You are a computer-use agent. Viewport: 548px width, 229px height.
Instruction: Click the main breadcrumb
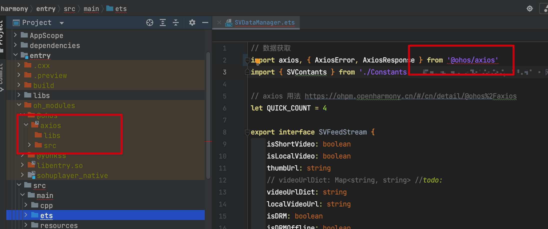[91, 9]
